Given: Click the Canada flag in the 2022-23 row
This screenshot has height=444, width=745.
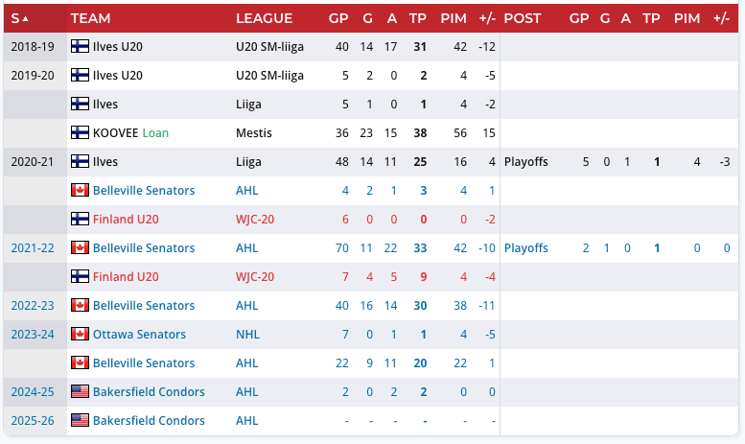Looking at the screenshot, I should (80, 305).
